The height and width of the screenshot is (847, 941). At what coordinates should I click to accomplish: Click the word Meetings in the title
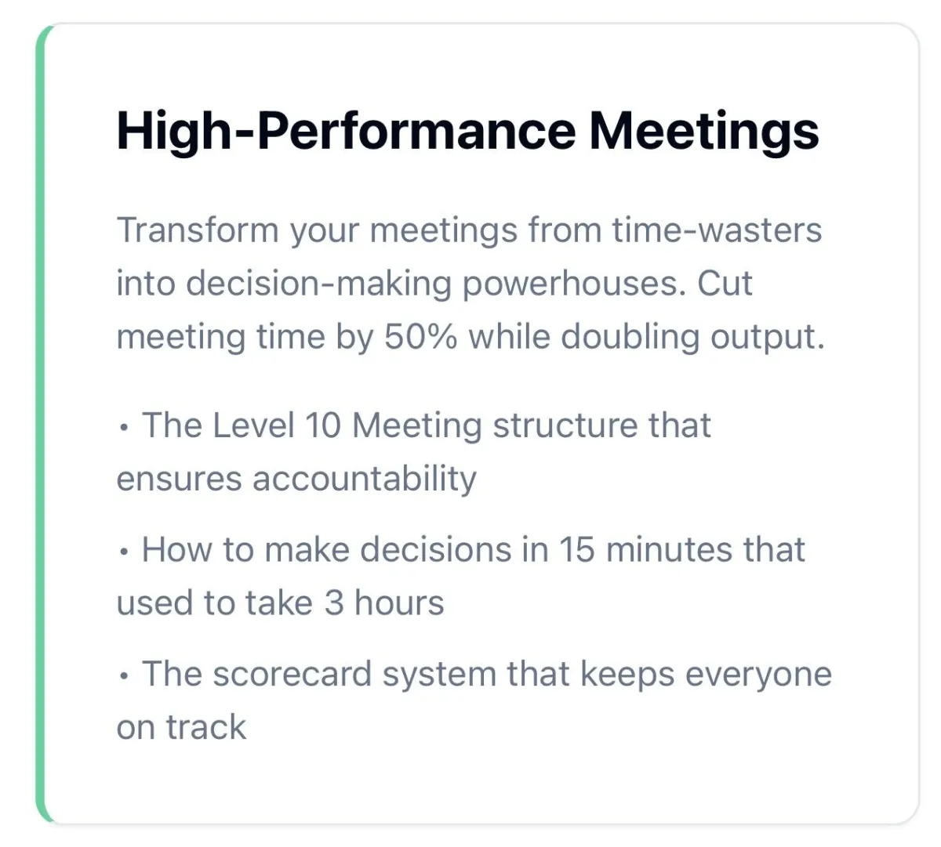pyautogui.click(x=704, y=132)
